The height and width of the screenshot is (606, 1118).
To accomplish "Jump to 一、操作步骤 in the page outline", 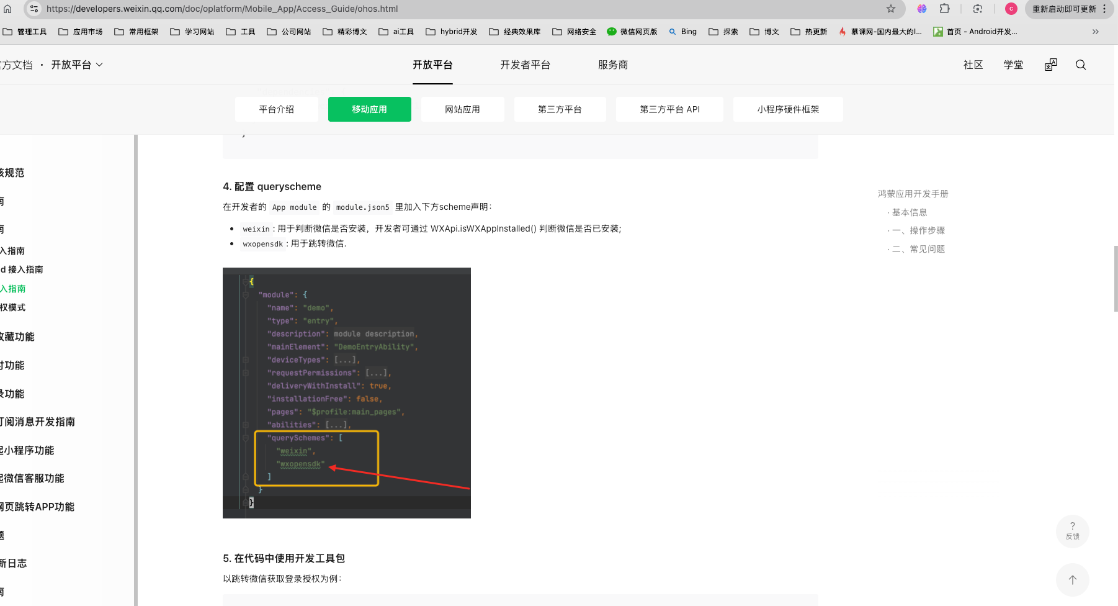I will click(x=918, y=230).
